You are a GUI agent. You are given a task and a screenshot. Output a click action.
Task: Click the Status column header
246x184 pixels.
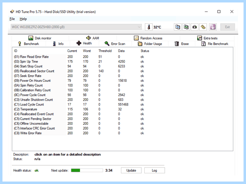[145, 51]
